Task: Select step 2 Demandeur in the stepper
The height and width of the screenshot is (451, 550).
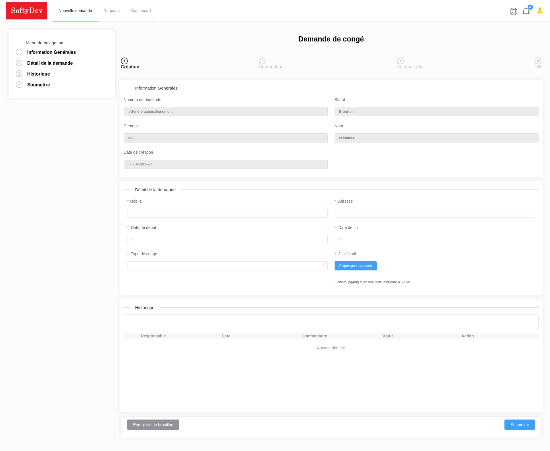Action: point(262,61)
